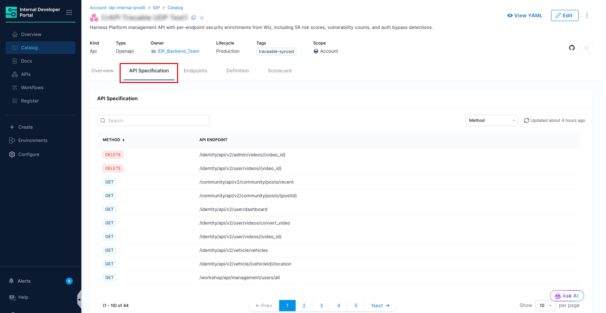
Task: Open Register in the sidebar
Action: click(40, 101)
